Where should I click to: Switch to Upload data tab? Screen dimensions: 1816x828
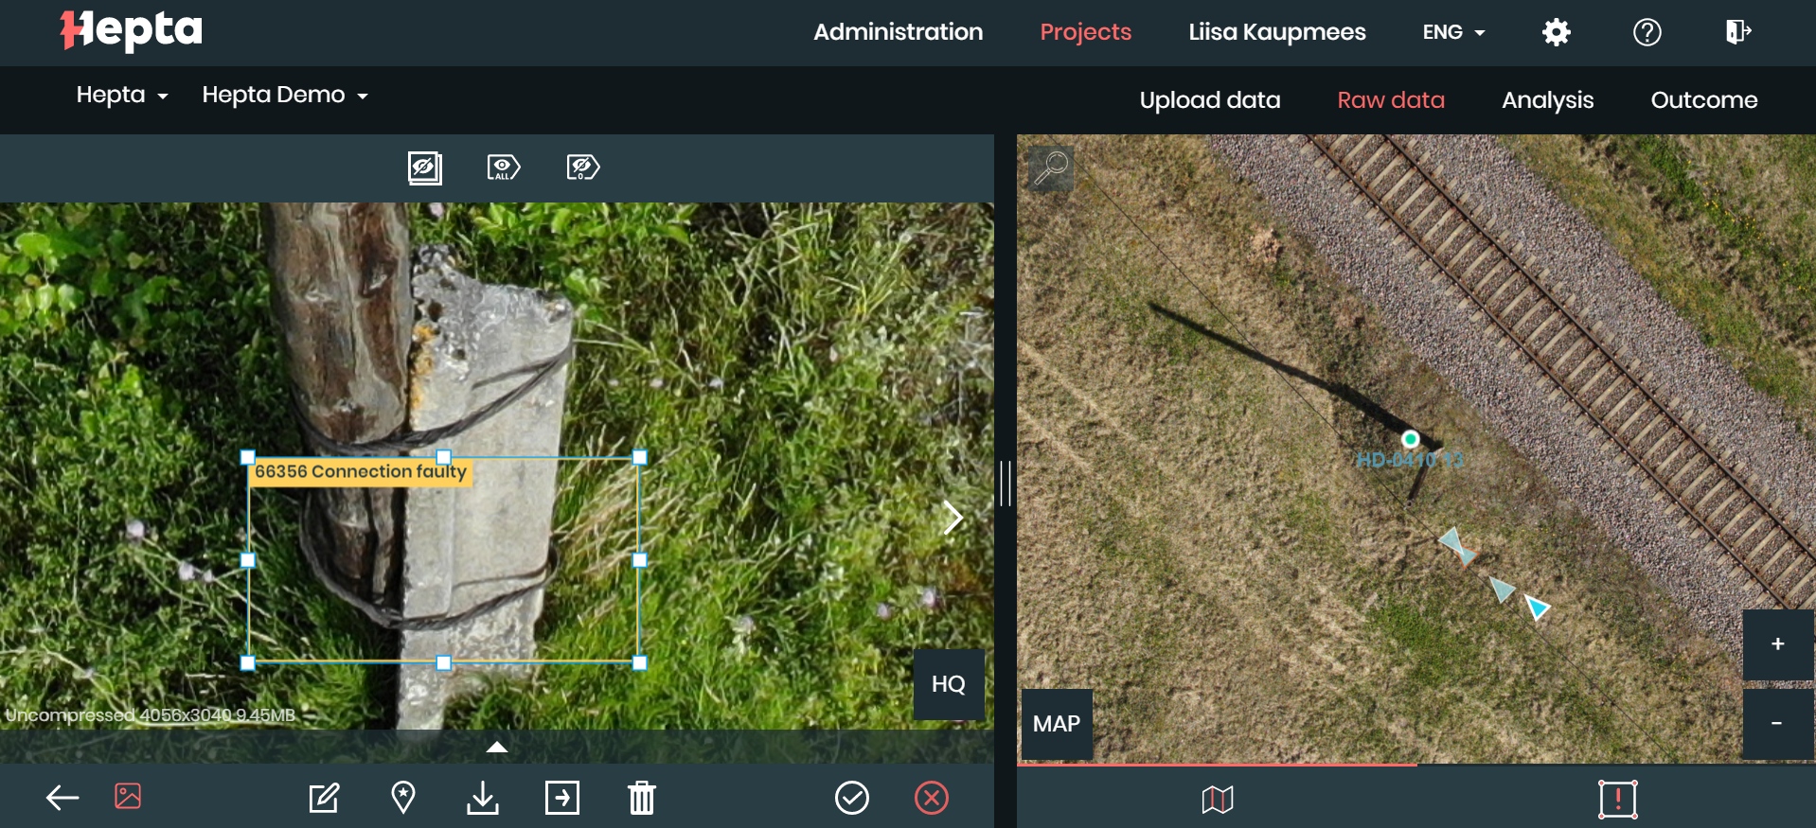click(x=1210, y=100)
